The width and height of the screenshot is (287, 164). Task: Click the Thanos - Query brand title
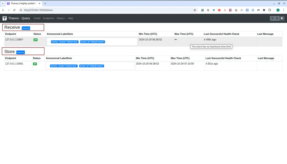tap(19, 18)
